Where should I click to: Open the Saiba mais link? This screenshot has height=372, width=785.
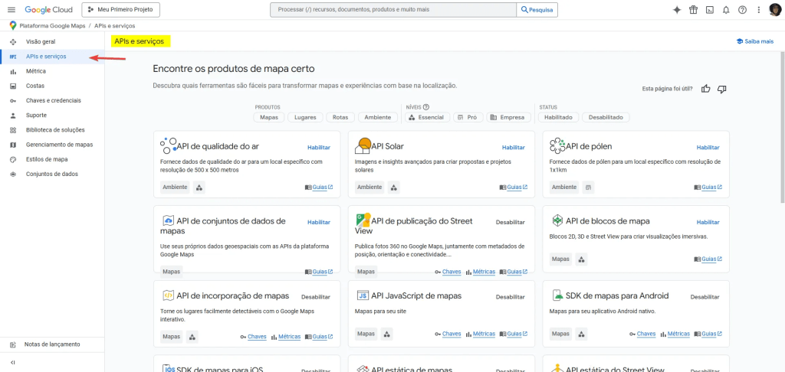754,41
